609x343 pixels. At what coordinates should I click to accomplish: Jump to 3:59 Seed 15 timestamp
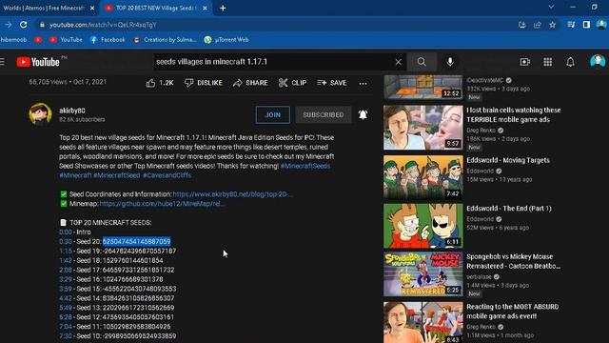[x=66, y=289]
